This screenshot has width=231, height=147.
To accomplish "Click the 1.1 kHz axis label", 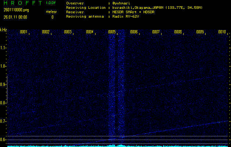I will click(3, 48).
